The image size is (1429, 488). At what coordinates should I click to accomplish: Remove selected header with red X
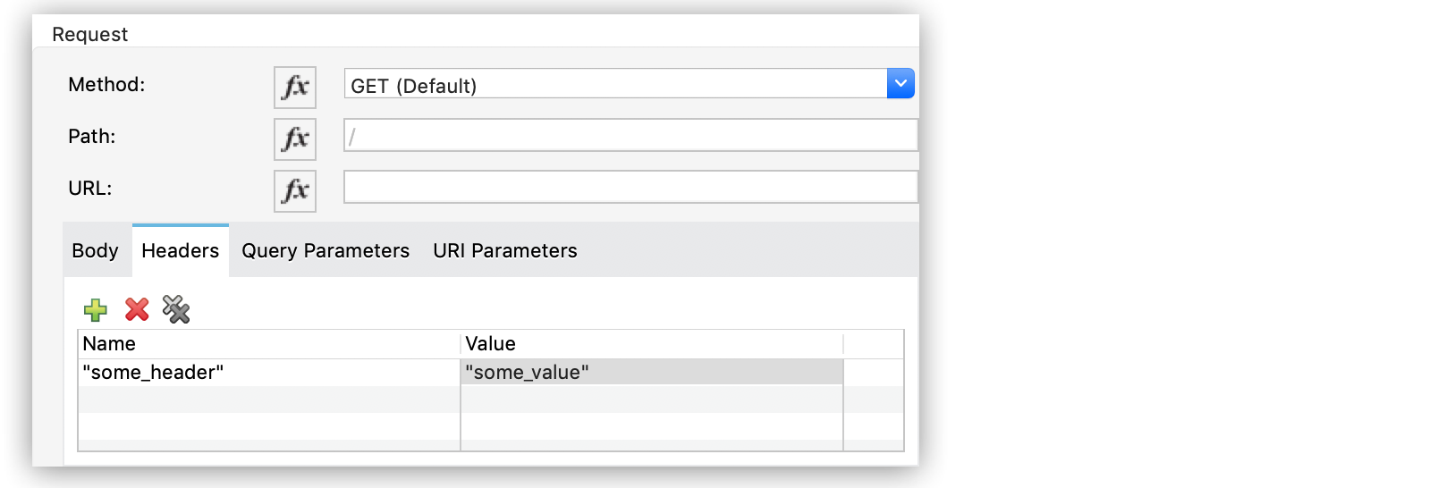coord(137,309)
